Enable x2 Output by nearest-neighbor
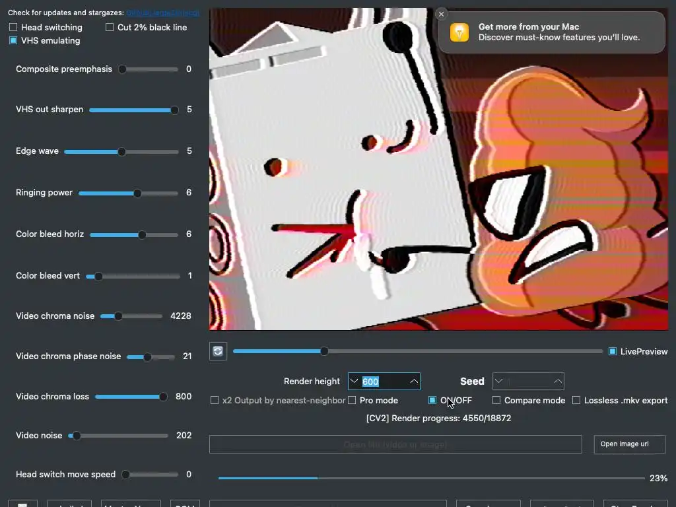 point(215,400)
